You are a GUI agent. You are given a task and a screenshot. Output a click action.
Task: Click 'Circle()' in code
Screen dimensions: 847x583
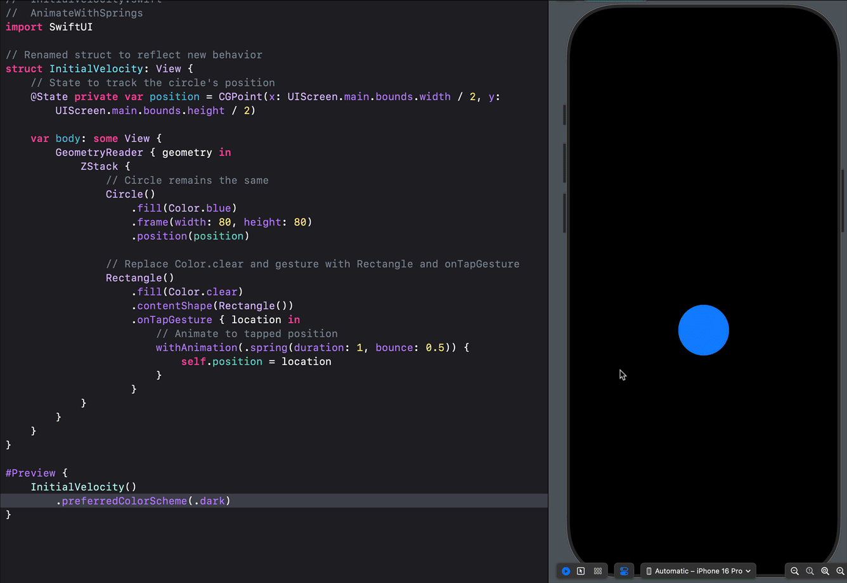point(131,194)
